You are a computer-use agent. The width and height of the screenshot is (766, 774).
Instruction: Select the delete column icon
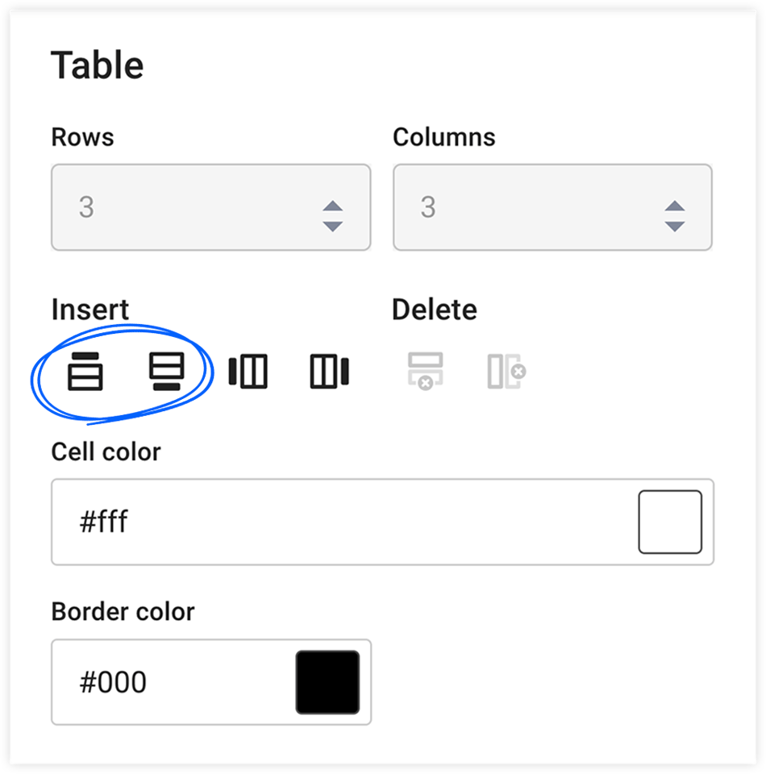pyautogui.click(x=504, y=372)
